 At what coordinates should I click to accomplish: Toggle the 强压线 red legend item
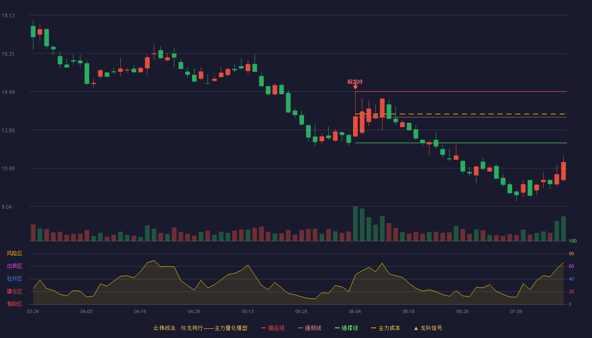[x=273, y=328]
